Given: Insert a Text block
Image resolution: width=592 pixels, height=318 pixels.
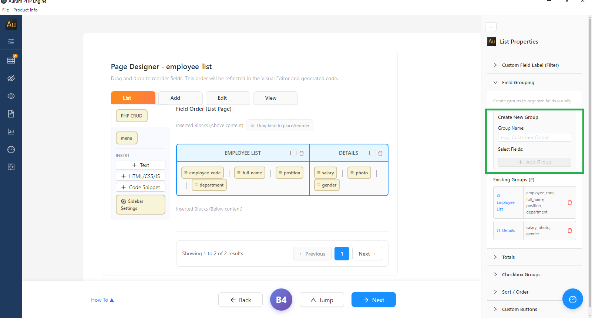Looking at the screenshot, I should tap(141, 165).
